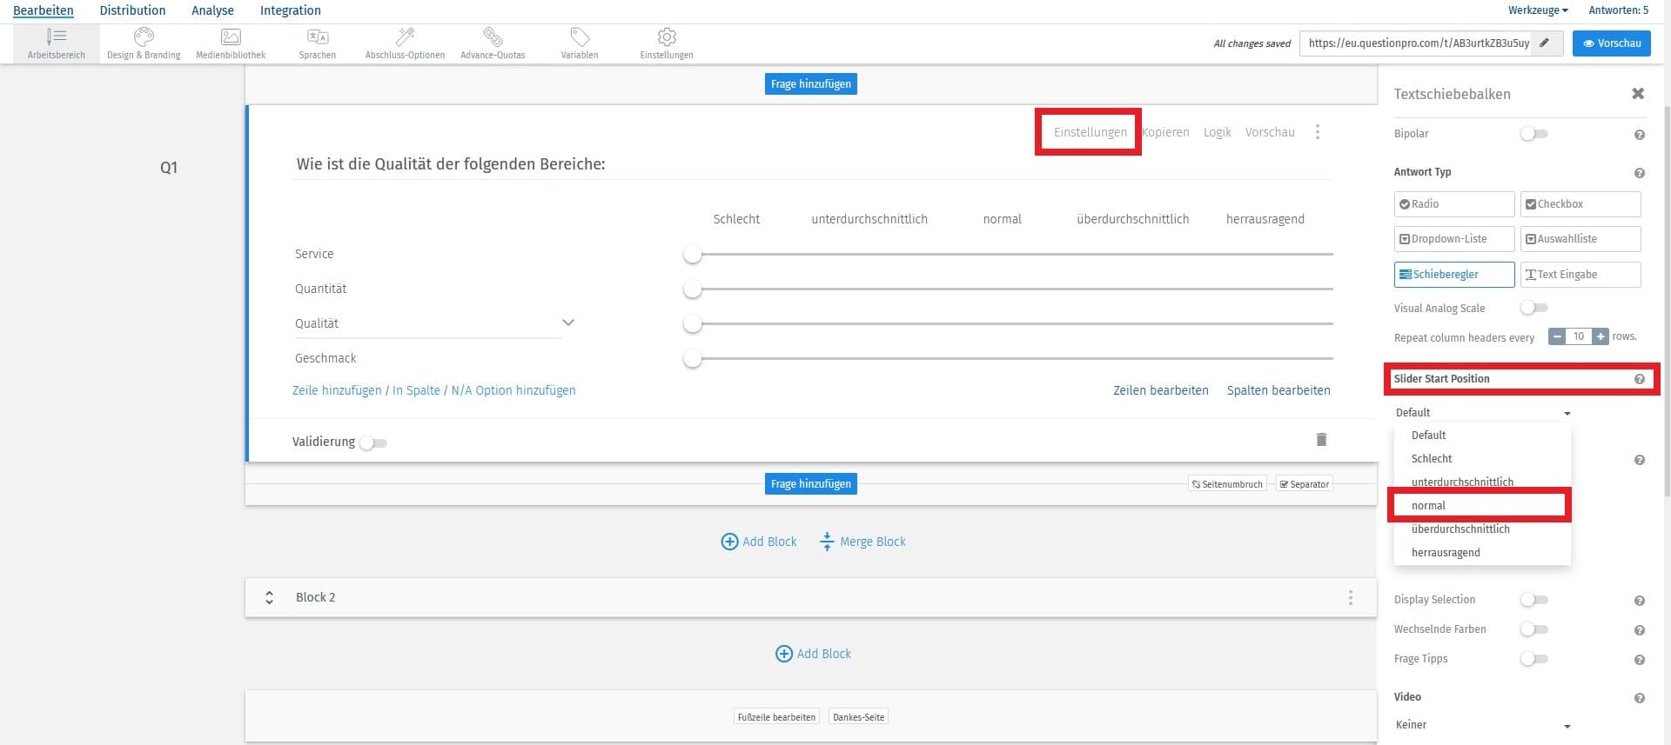Switch to the Integration tab
Viewport: 1671px width, 745px height.
point(291,10)
